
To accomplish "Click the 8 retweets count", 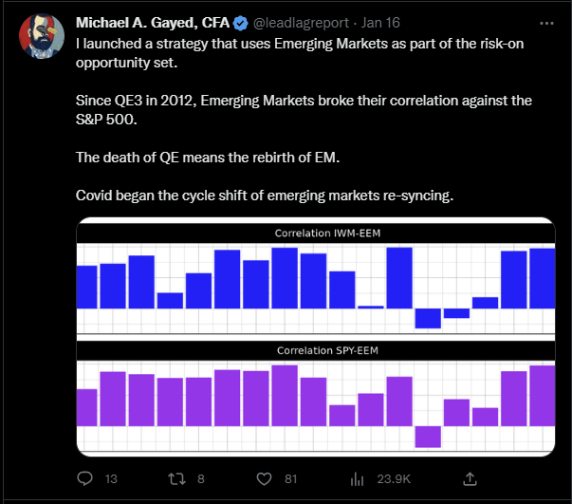I will coord(201,478).
